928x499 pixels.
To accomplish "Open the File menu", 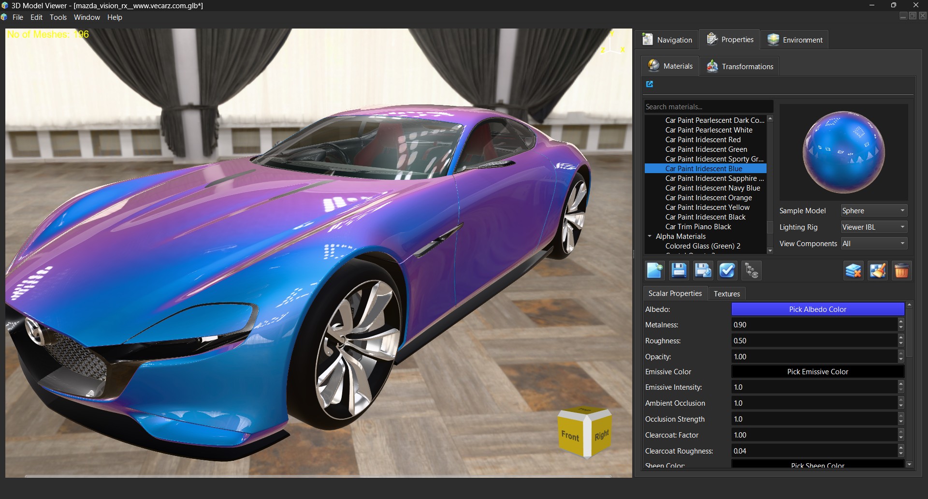I will click(x=18, y=17).
